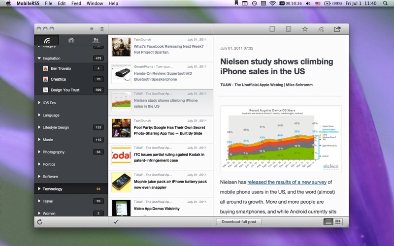
Task: Open What's Facebook Releasing Next Week article
Action: click(x=161, y=48)
